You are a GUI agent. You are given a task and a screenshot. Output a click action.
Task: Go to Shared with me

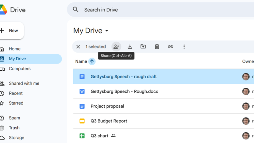pyautogui.click(x=24, y=83)
